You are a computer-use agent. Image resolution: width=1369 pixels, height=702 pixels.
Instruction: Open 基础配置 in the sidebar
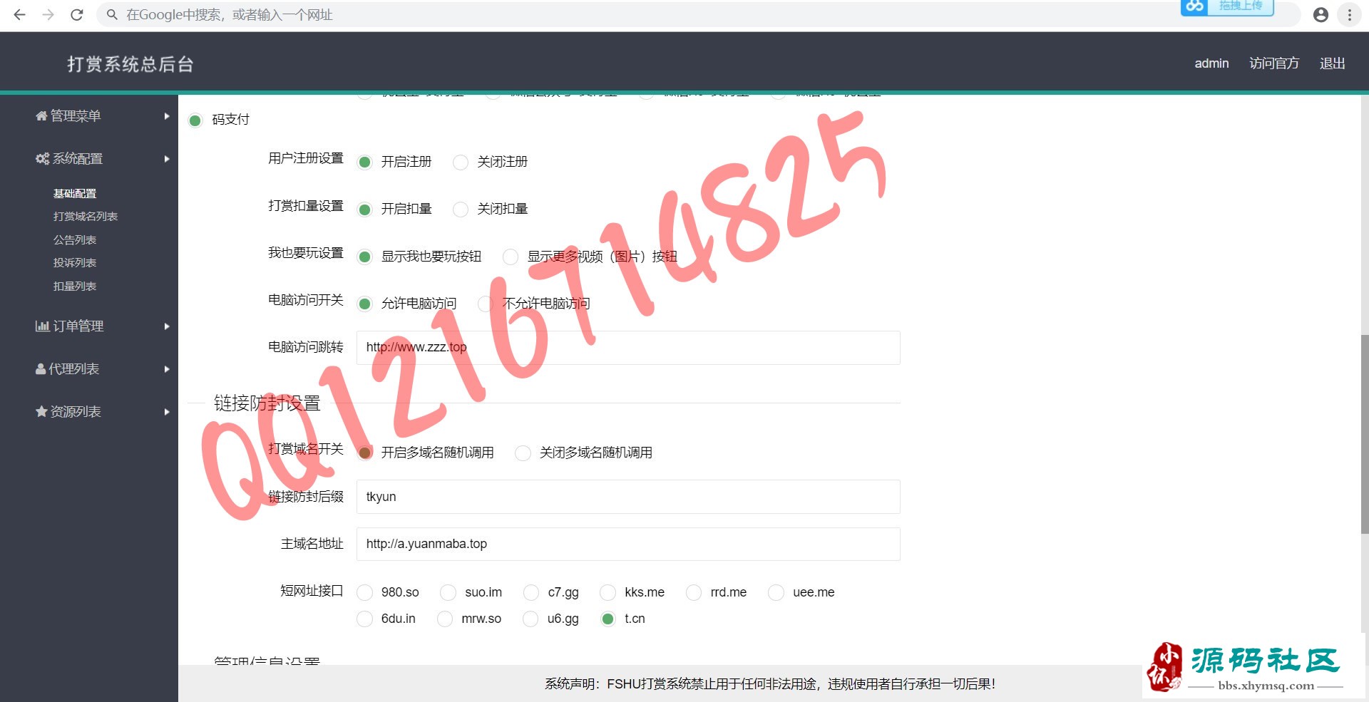point(75,193)
